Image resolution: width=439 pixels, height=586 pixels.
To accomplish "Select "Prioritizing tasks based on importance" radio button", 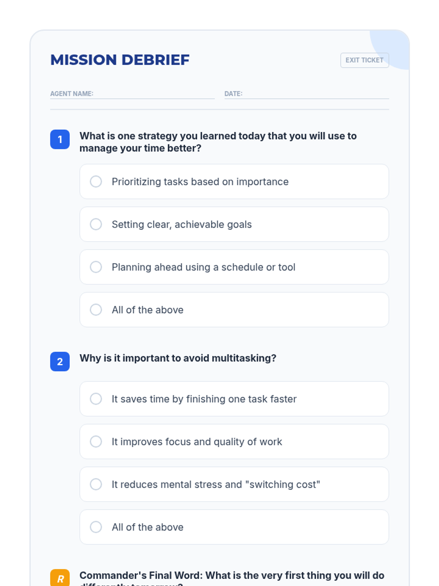I will point(96,182).
